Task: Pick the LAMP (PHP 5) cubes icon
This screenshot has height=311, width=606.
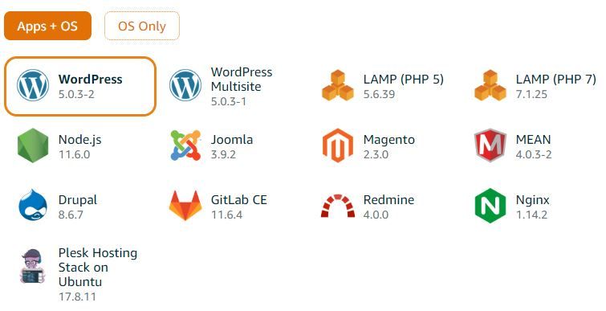Action: pyautogui.click(x=338, y=85)
